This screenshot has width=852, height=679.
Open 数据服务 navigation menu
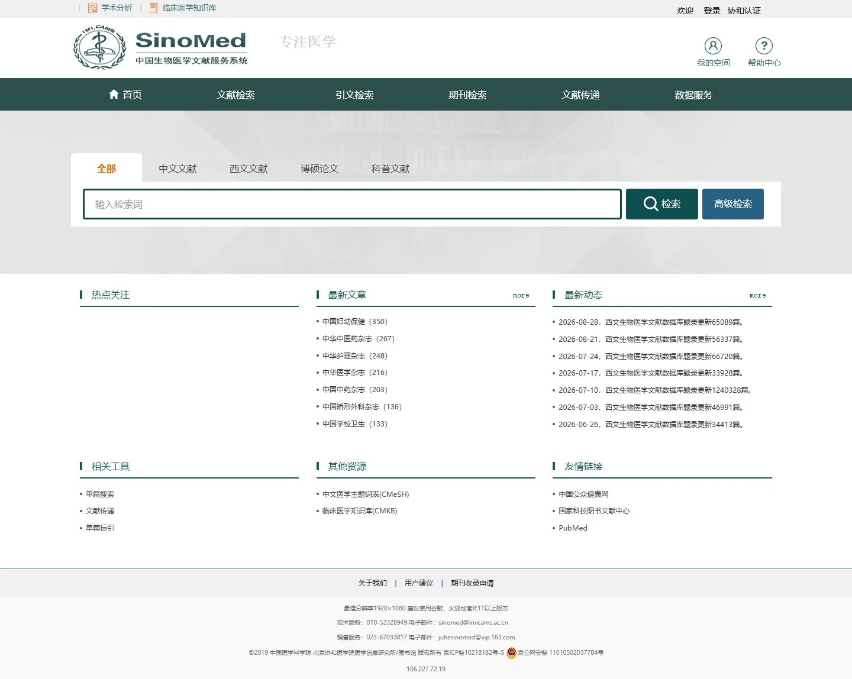[x=693, y=95]
